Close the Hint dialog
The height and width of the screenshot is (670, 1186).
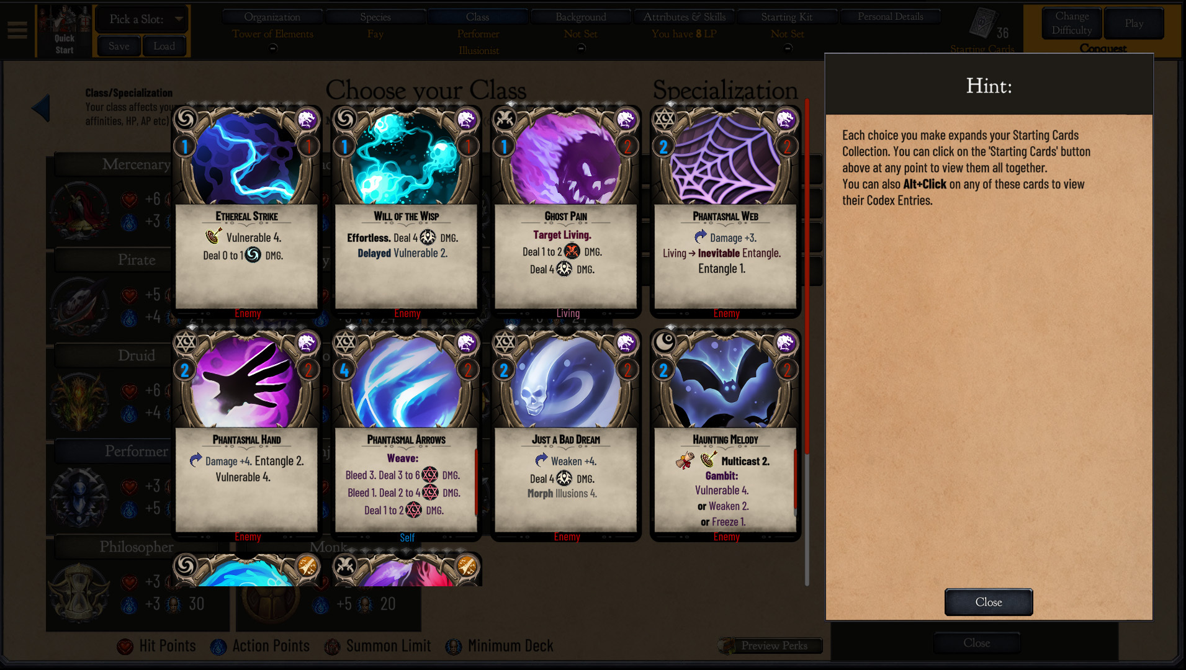pyautogui.click(x=988, y=602)
